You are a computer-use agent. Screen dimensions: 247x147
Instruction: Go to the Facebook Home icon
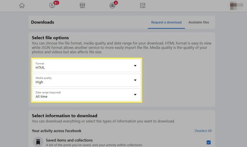[x=22, y=6]
